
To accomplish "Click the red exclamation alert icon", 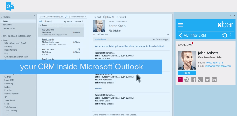I will pyautogui.click(x=180, y=80).
